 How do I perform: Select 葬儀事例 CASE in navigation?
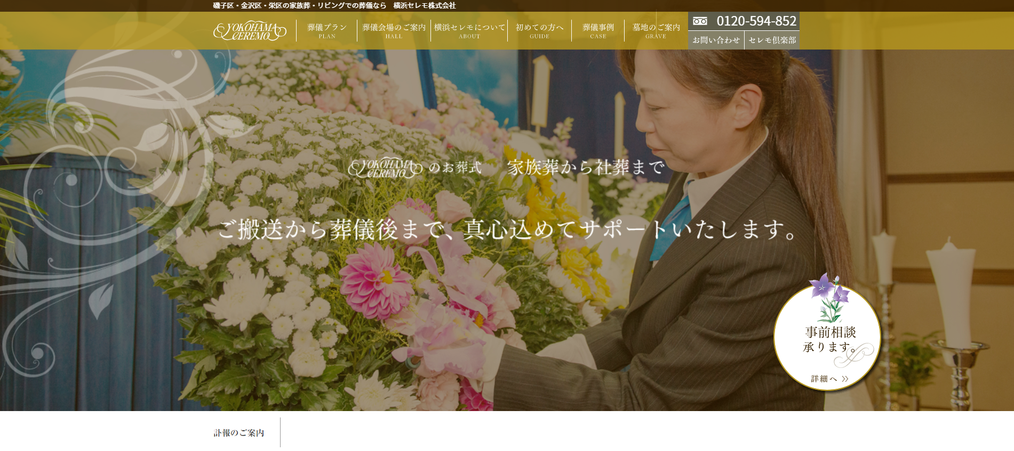point(598,31)
